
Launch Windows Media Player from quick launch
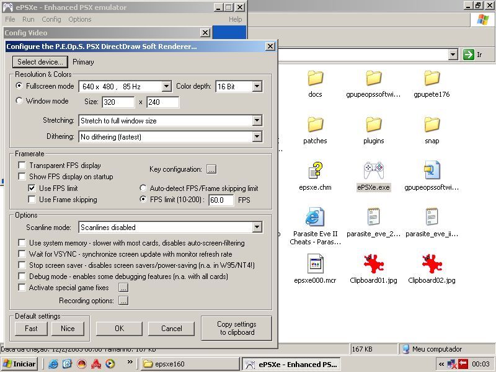click(110, 364)
